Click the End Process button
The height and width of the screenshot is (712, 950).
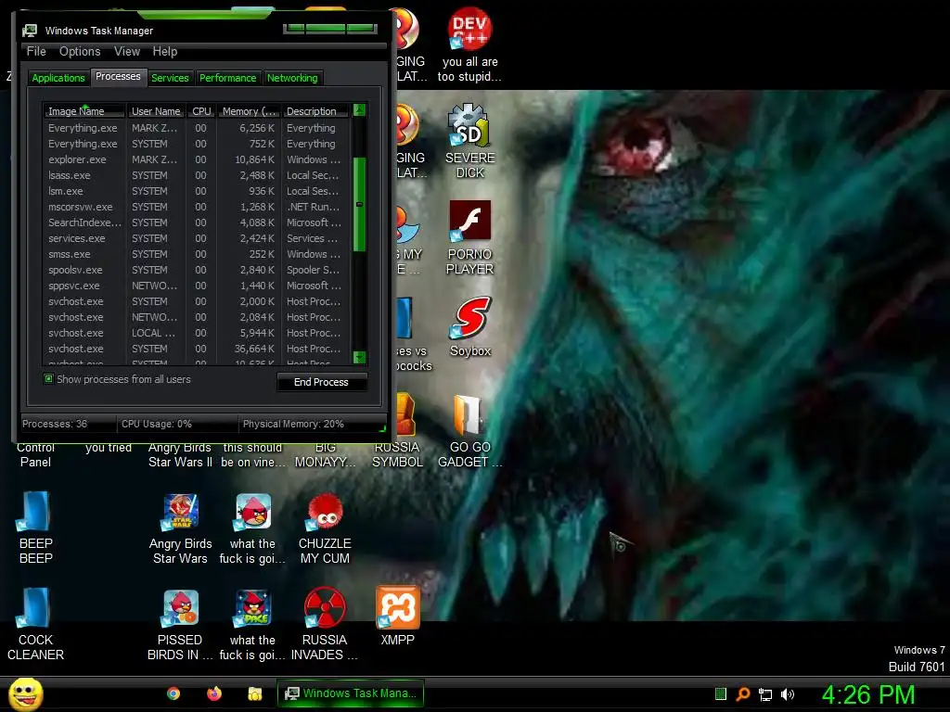pyautogui.click(x=321, y=382)
